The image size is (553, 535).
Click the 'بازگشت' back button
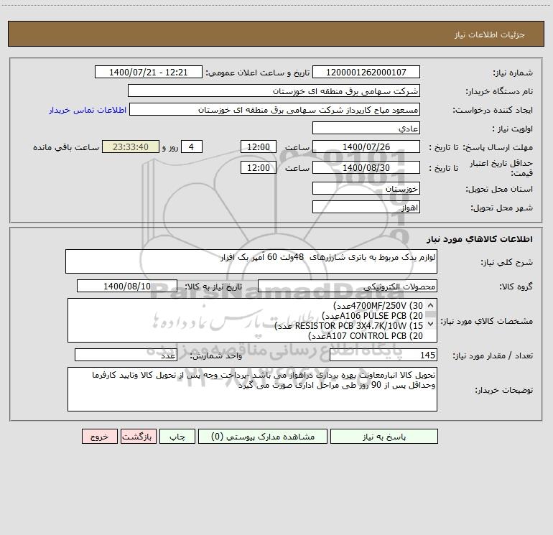[x=138, y=437]
